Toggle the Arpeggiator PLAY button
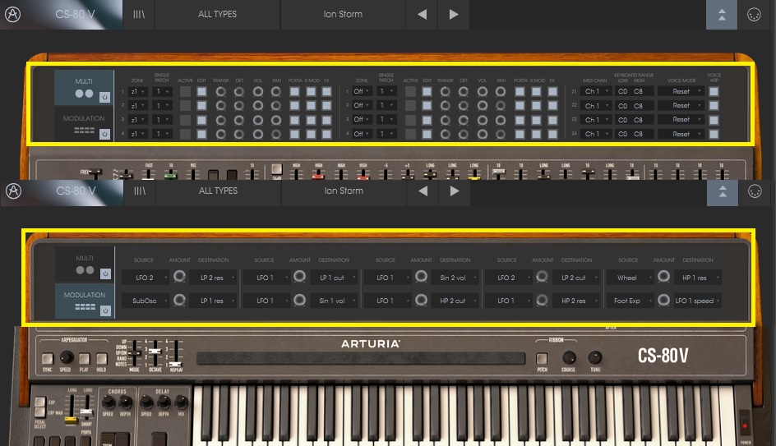This screenshot has width=776, height=446. [84, 358]
